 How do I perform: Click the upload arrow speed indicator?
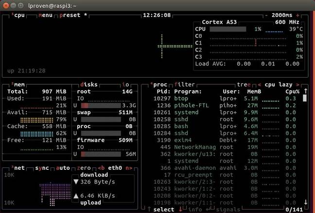pyautogui.click(x=76, y=196)
